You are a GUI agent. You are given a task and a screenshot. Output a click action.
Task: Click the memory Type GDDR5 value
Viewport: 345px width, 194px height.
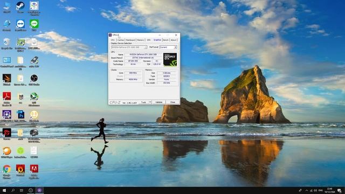pos(167,76)
